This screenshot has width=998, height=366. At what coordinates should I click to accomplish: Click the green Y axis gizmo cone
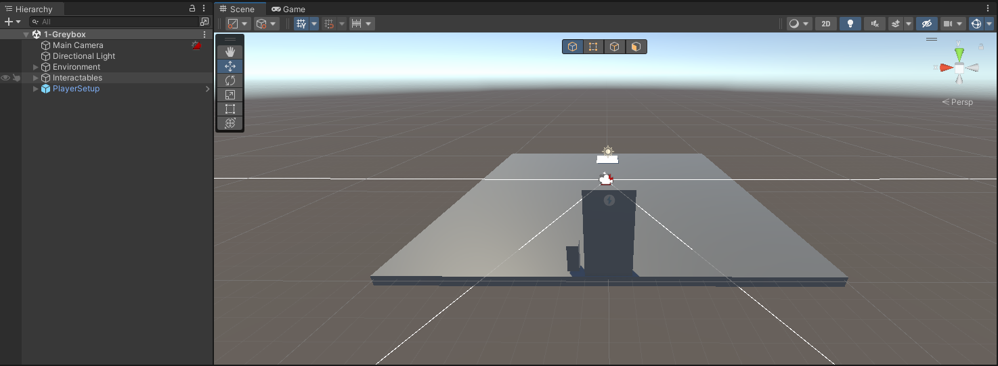point(959,53)
